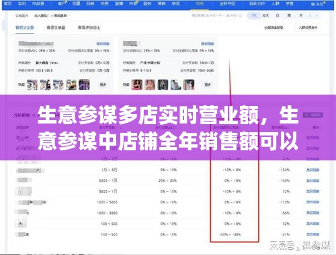This screenshot has height=255, width=336.
Task: Click the blue link in the second card
Action: [x=208, y=44]
